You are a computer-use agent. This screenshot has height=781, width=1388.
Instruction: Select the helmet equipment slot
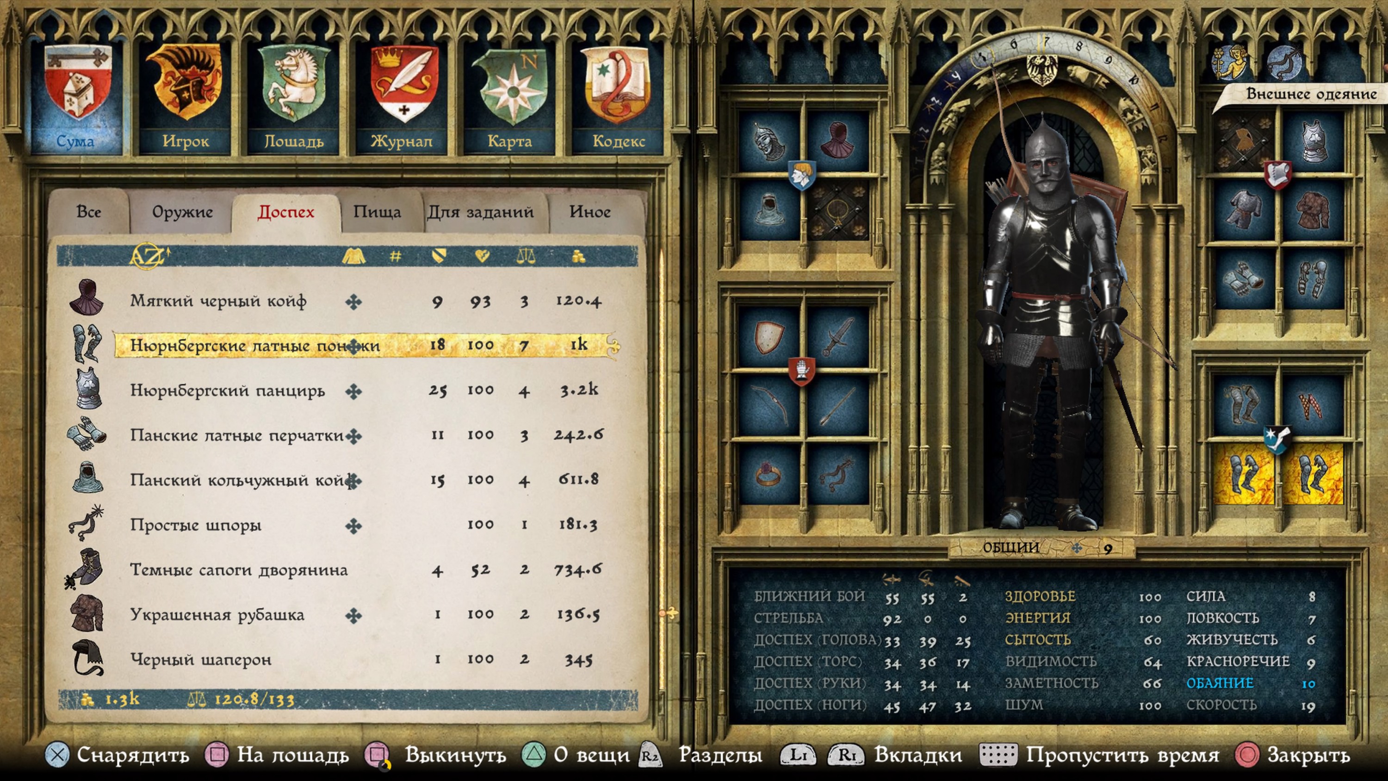768,141
